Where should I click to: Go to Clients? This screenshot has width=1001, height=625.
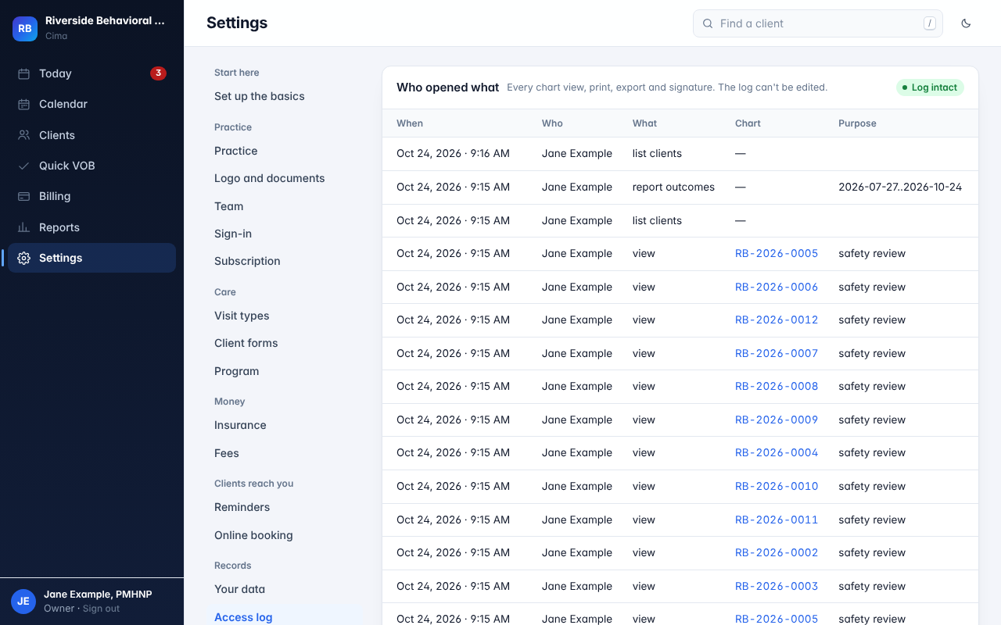91,135
